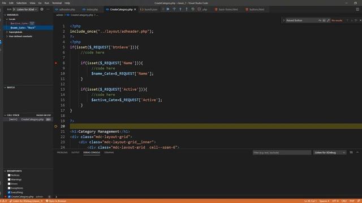362x203 pixels.
Task: Expand the Superglobals tree node
Action: click(7, 32)
